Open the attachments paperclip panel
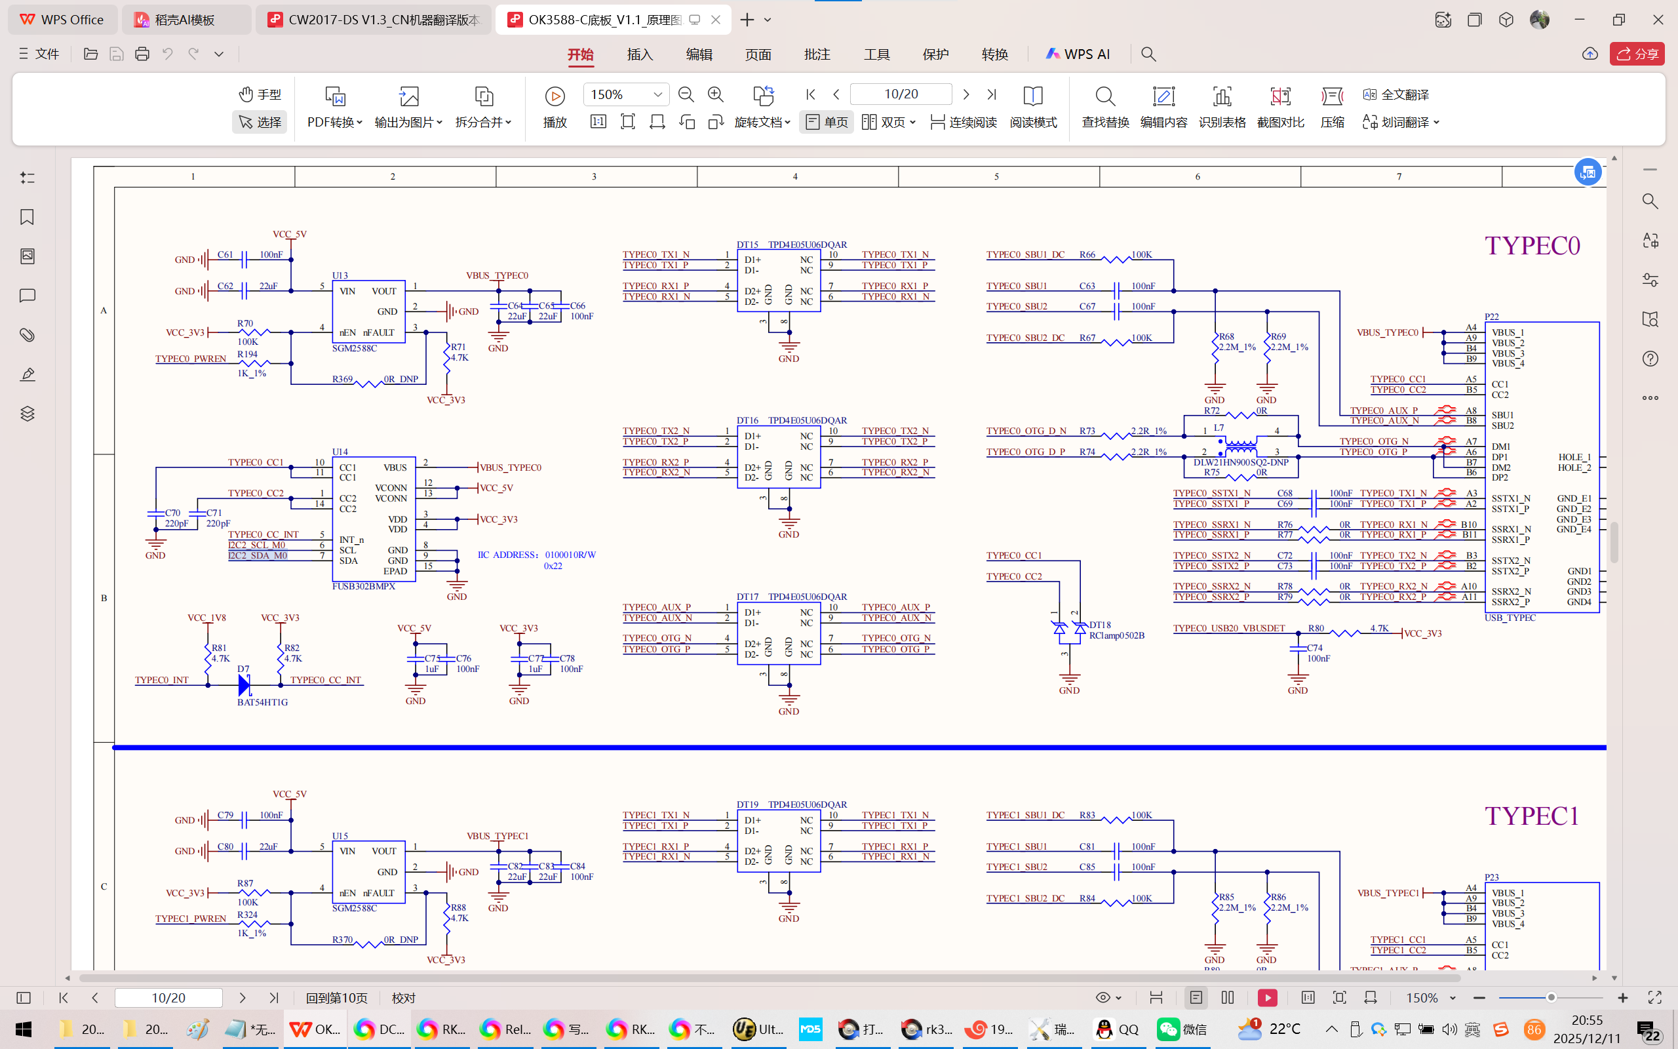The height and width of the screenshot is (1049, 1678). pos(27,335)
